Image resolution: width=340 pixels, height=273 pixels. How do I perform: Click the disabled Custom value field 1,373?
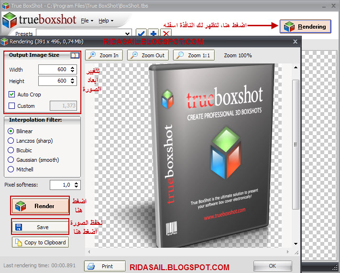[x=63, y=105]
